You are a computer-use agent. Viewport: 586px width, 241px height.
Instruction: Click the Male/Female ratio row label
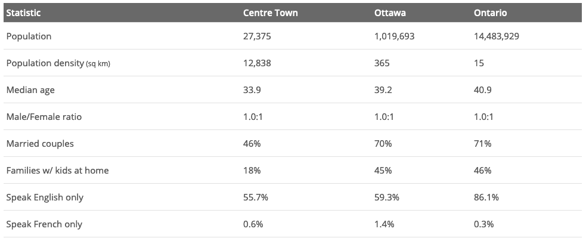point(44,117)
